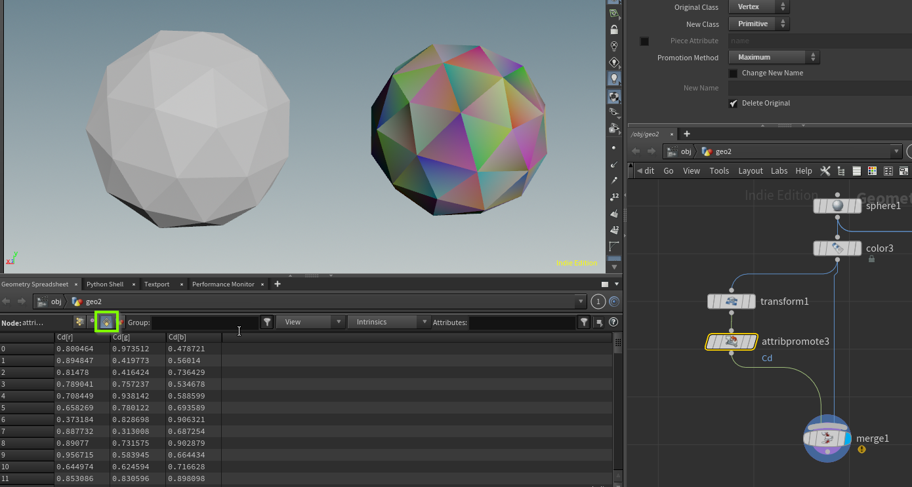
Task: Open the Intrinsics dropdown in spreadsheet
Action: (389, 322)
